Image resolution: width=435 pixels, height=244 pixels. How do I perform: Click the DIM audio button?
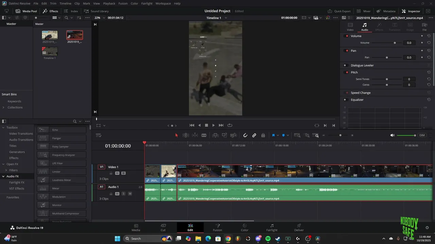(422, 135)
